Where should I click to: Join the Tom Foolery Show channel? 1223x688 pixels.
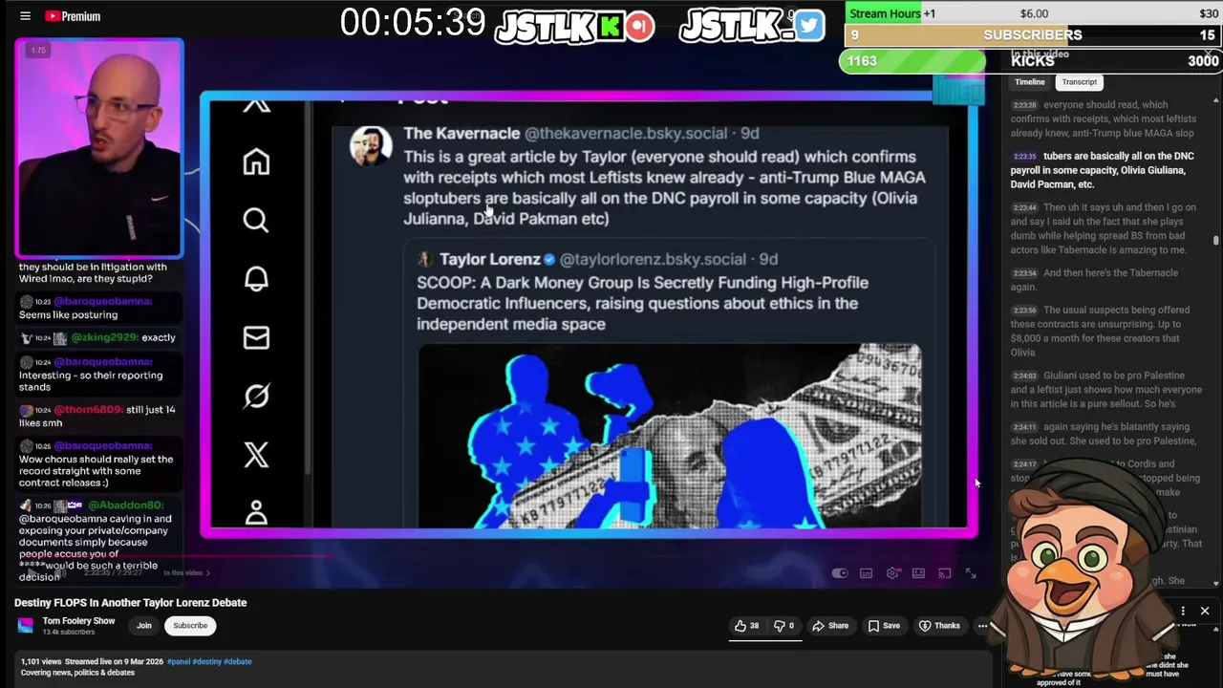tap(143, 626)
